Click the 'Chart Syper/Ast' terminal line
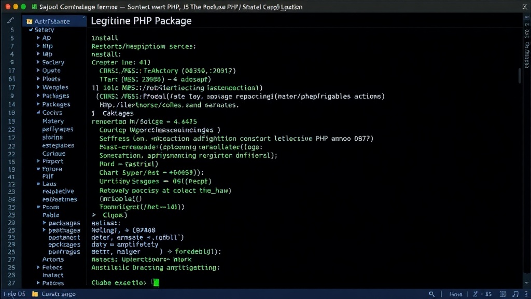This screenshot has width=531, height=299. [x=151, y=172]
